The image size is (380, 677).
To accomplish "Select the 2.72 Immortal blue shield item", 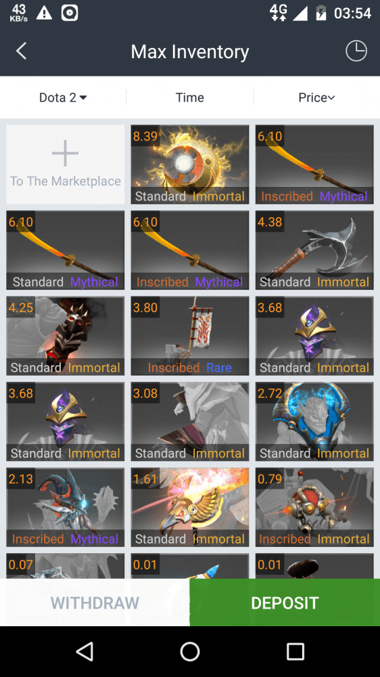I will click(x=314, y=421).
